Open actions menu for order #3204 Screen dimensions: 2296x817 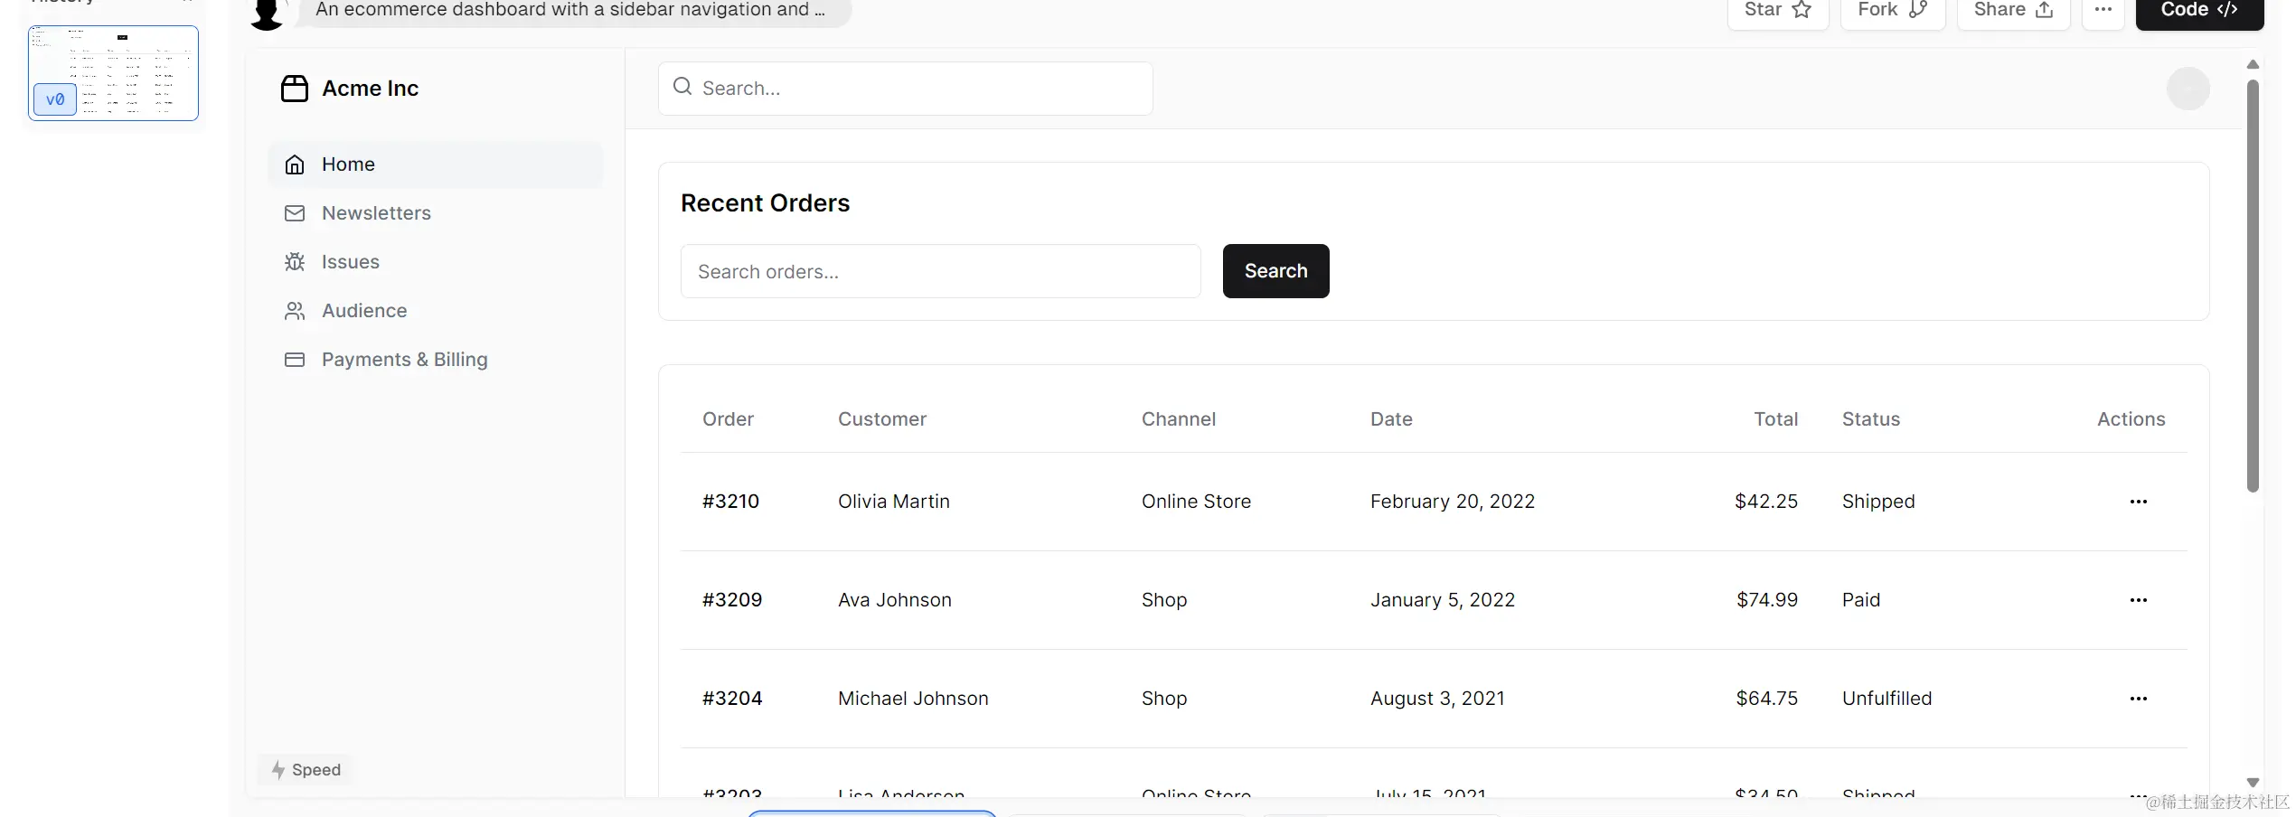click(x=2138, y=699)
